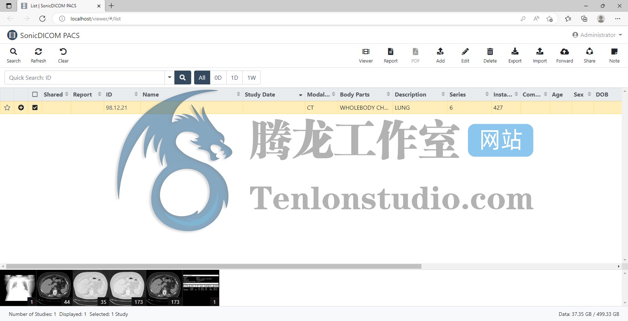This screenshot has width=628, height=321.
Task: Select the 1D date filter
Action: coord(234,78)
